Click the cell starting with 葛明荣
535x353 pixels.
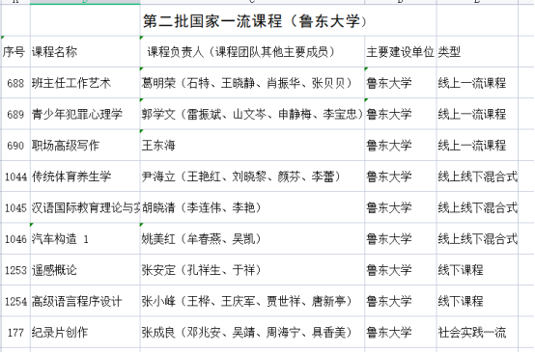click(x=252, y=83)
